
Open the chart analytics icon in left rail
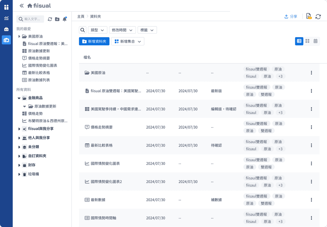pyautogui.click(x=6, y=18)
